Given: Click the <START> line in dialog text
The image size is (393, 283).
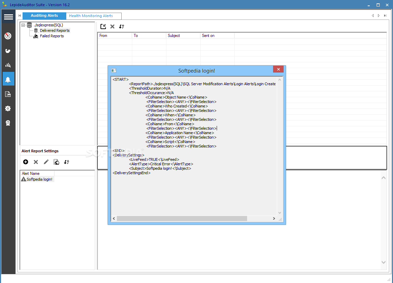Looking at the screenshot, I should click(x=121, y=79).
